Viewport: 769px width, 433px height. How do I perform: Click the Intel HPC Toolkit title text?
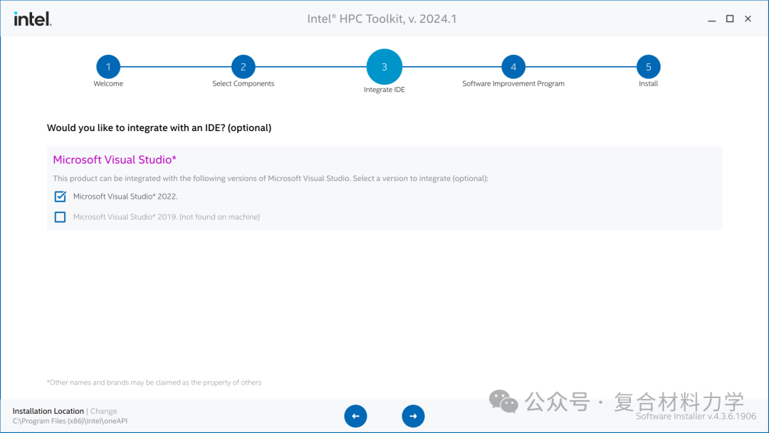[382, 19]
